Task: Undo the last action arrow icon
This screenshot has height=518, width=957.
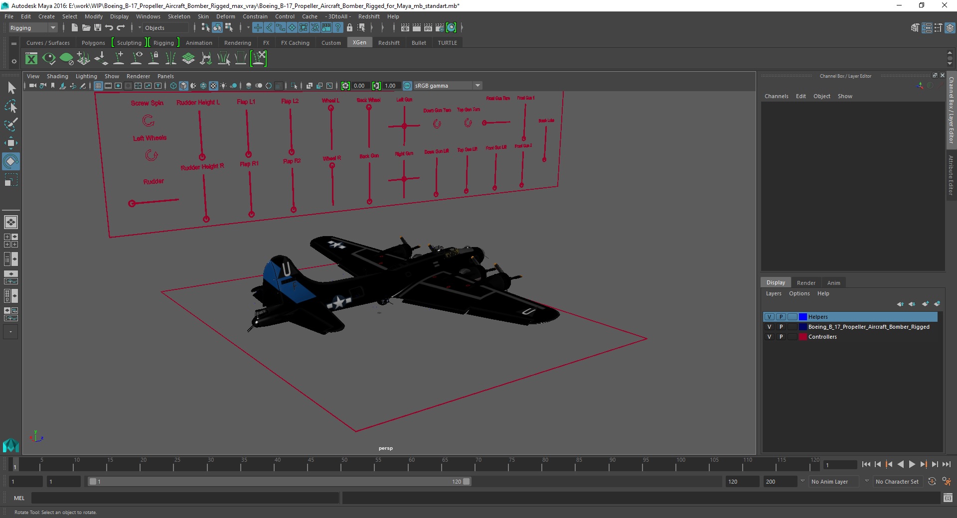Action: [109, 28]
